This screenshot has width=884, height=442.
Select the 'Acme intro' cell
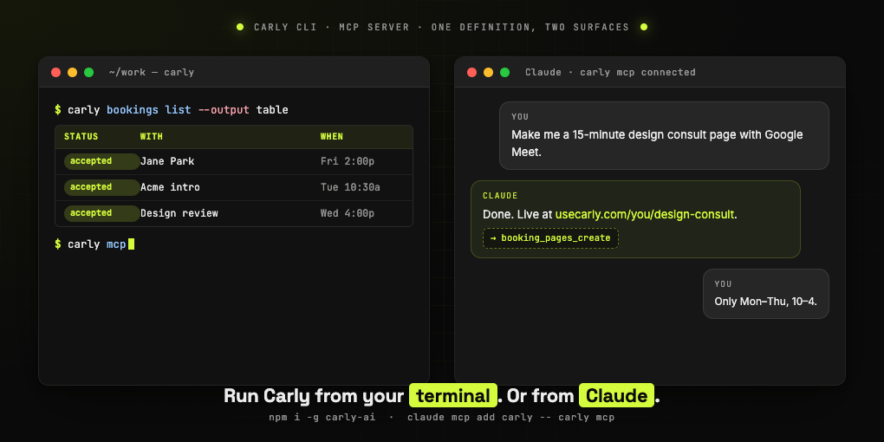170,187
